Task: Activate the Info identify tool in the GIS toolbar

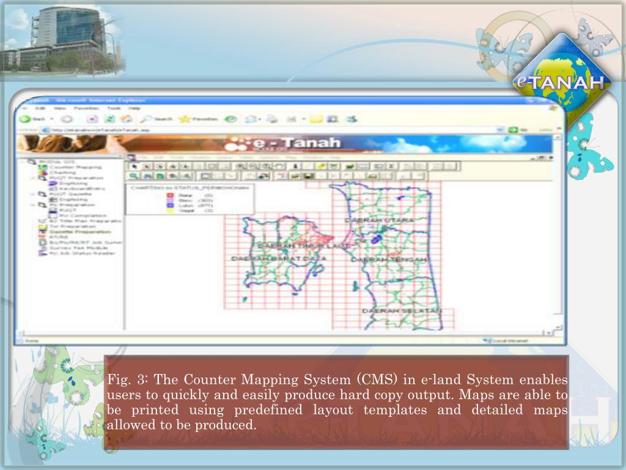Action: [295, 166]
